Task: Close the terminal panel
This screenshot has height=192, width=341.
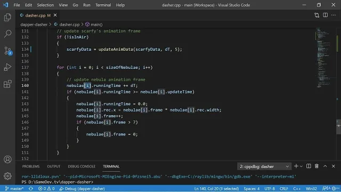Action: point(334,166)
